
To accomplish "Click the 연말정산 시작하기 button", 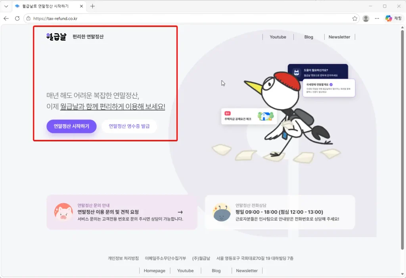I will (x=71, y=126).
